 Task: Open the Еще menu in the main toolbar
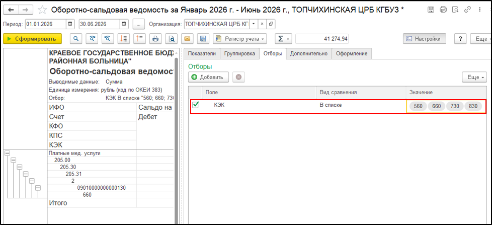point(481,39)
